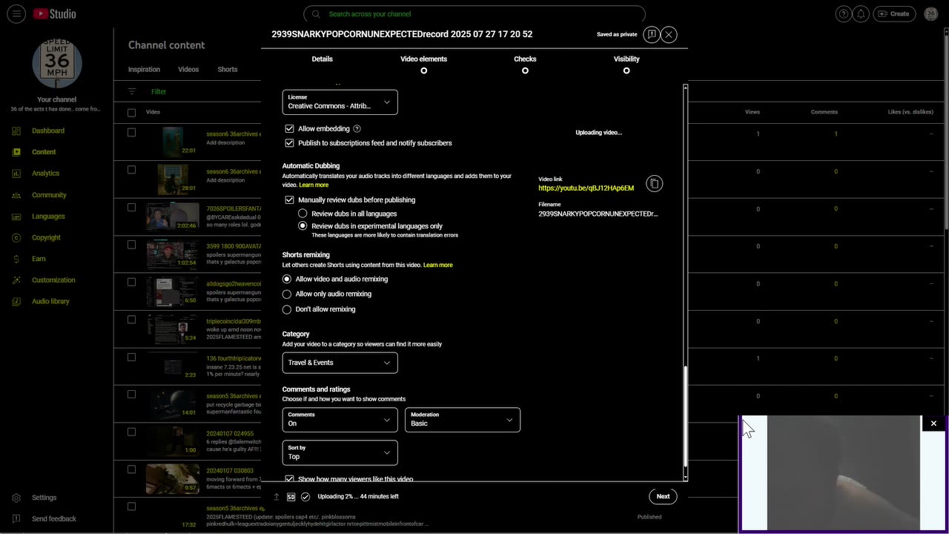Image resolution: width=949 pixels, height=534 pixels.
Task: Click the Send feedback icon
Action: (x=16, y=519)
